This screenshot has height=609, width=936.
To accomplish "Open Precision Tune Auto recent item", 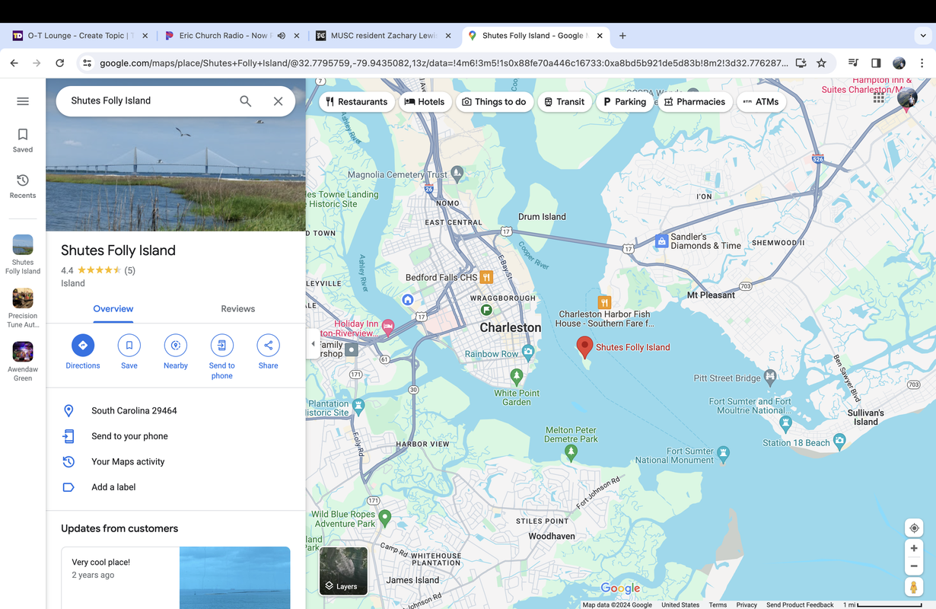I will click(23, 308).
